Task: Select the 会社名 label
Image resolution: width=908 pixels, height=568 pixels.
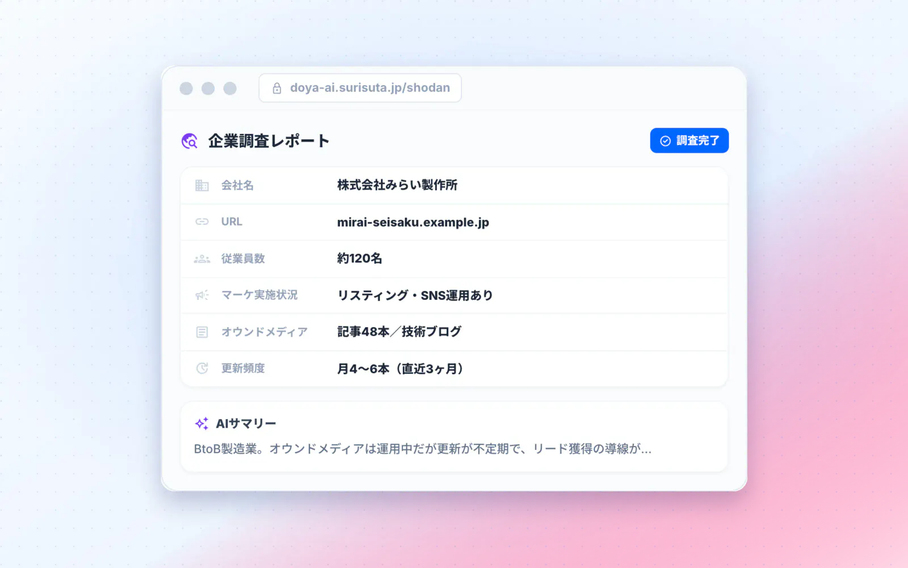Action: click(237, 185)
